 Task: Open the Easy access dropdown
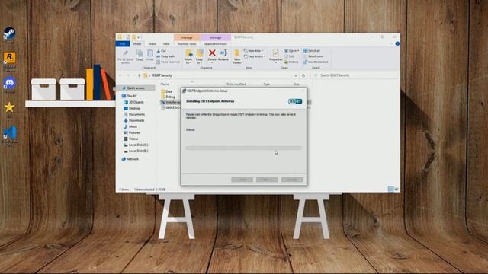[255, 56]
